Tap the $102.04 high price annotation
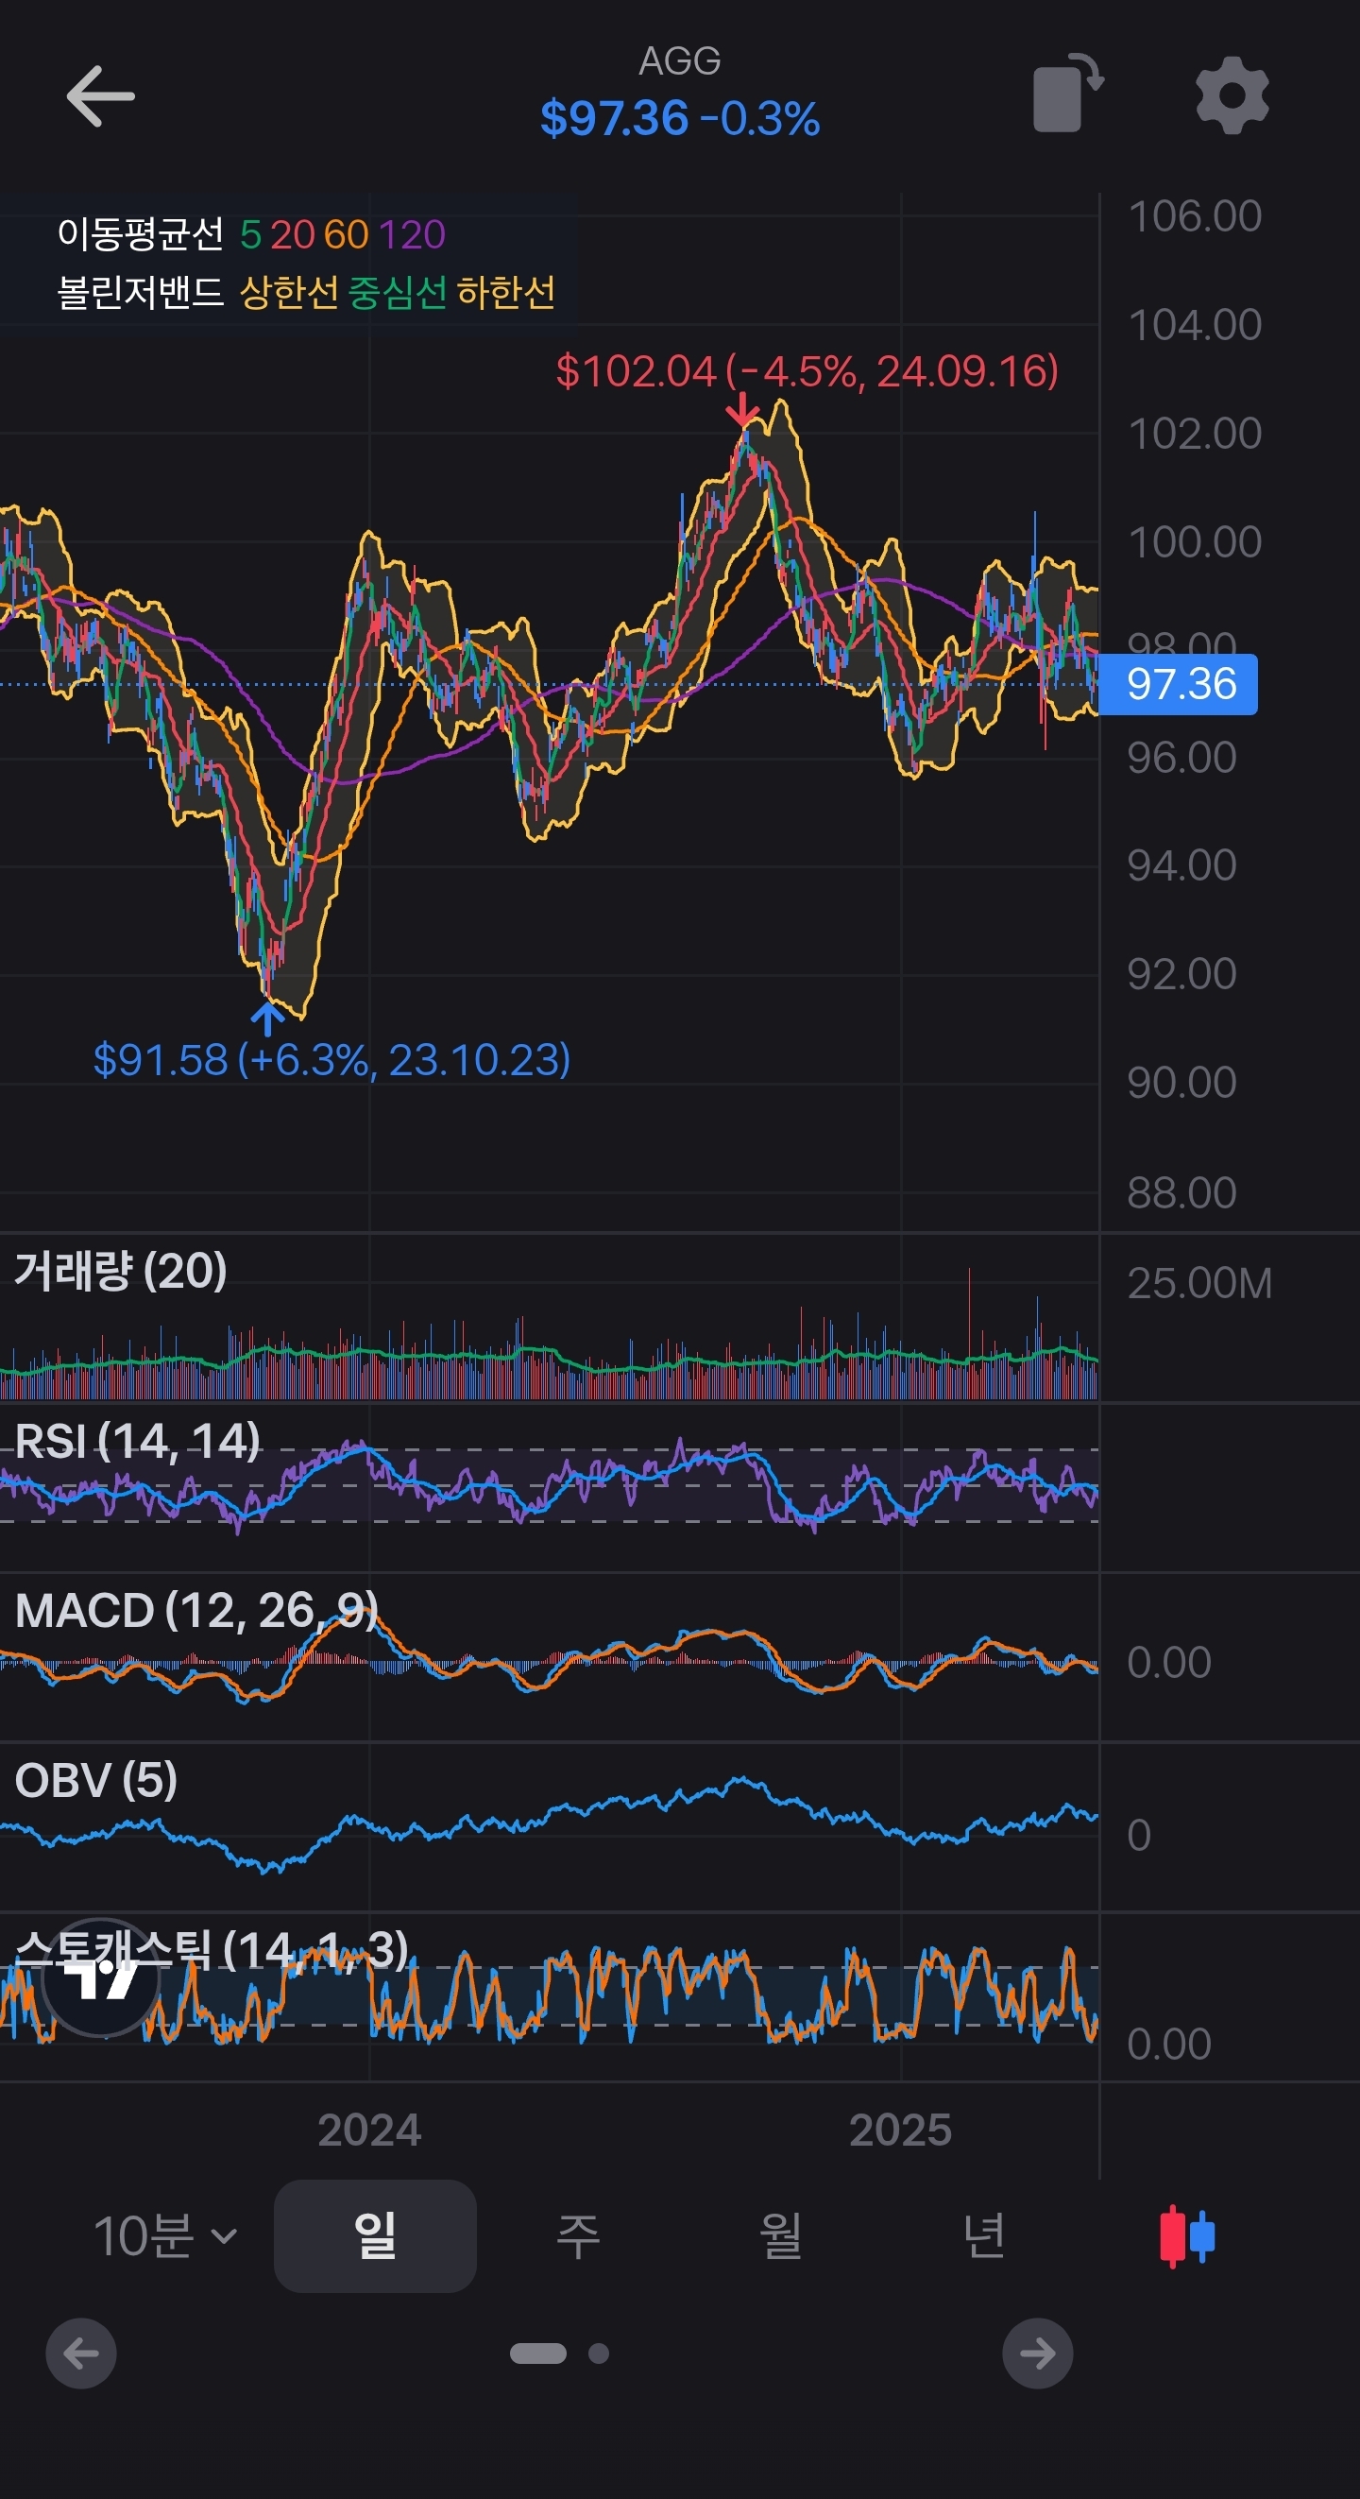Image resolution: width=1360 pixels, height=2499 pixels. (x=807, y=371)
